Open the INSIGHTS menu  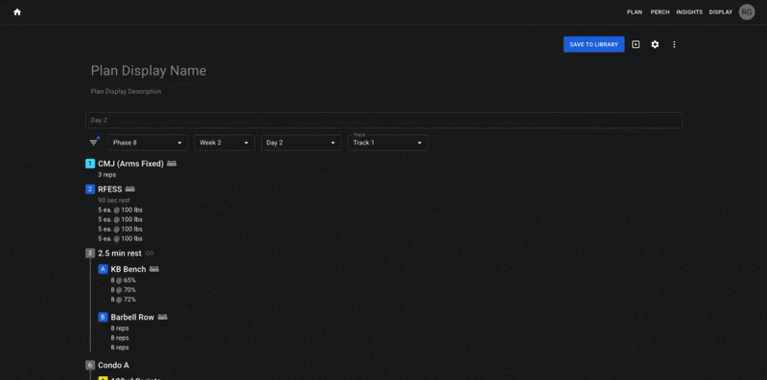(x=689, y=12)
